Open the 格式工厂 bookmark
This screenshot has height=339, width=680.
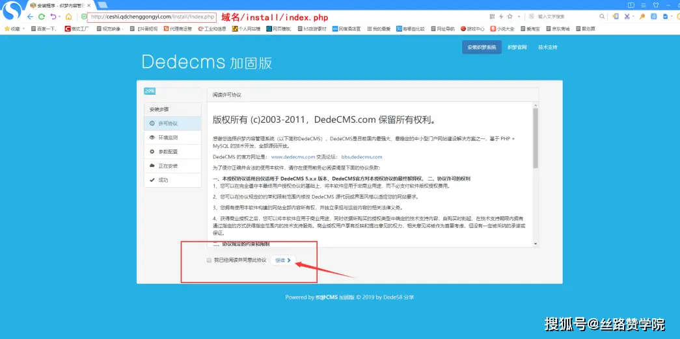pyautogui.click(x=77, y=29)
